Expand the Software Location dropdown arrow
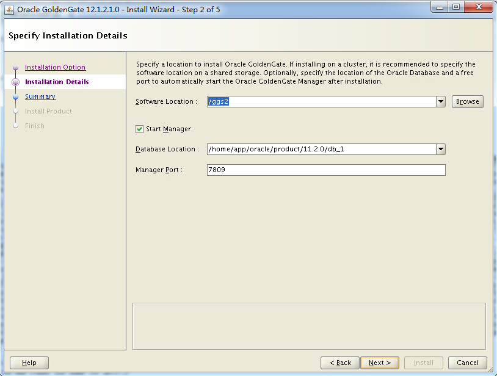Image resolution: width=497 pixels, height=376 pixels. point(441,101)
